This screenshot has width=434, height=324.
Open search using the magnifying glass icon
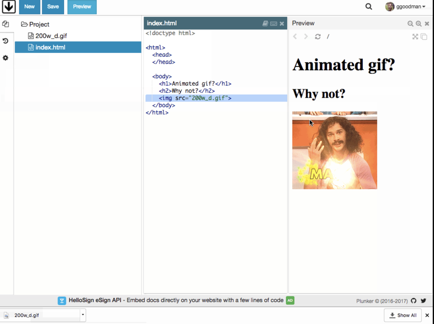click(x=368, y=7)
